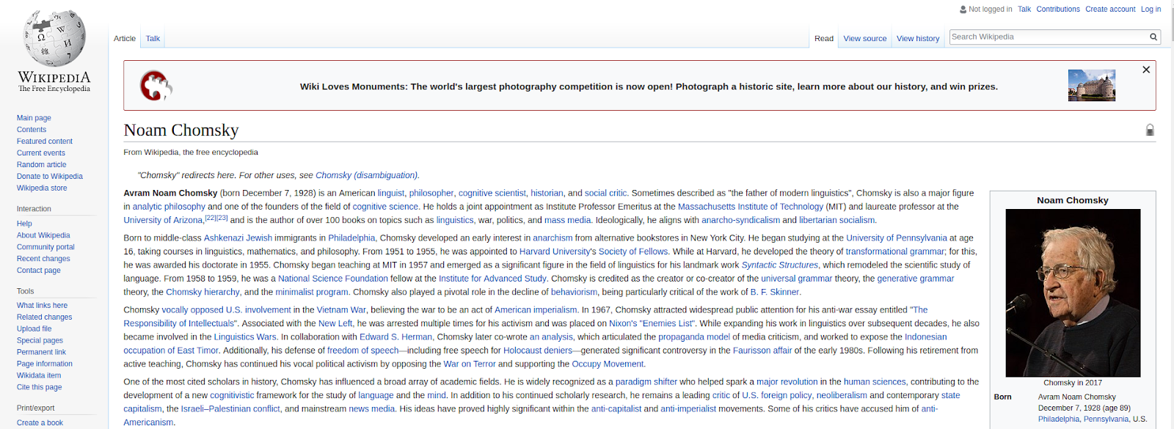Screen dimensions: 1174x429
Task: Open the Community portal link
Action: point(45,247)
